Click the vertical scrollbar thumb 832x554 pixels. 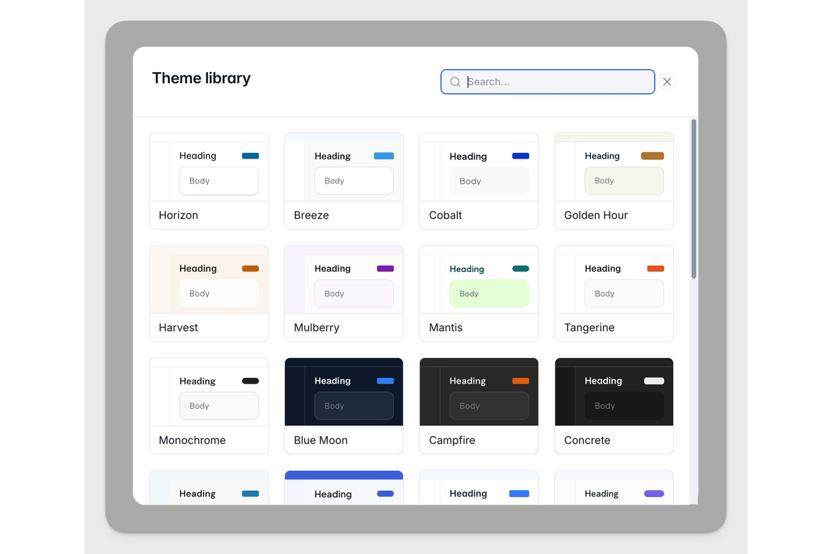pyautogui.click(x=694, y=199)
